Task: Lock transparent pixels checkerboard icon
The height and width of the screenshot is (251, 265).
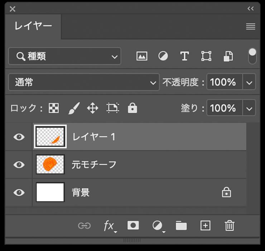Action: (x=54, y=108)
